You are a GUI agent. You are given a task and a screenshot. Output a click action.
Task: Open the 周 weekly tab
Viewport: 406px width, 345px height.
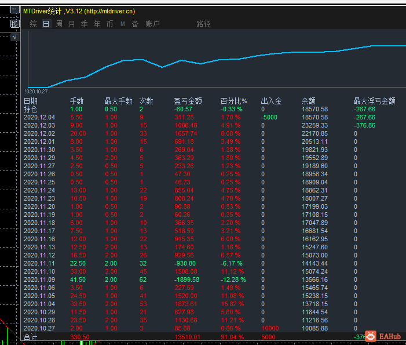58,24
